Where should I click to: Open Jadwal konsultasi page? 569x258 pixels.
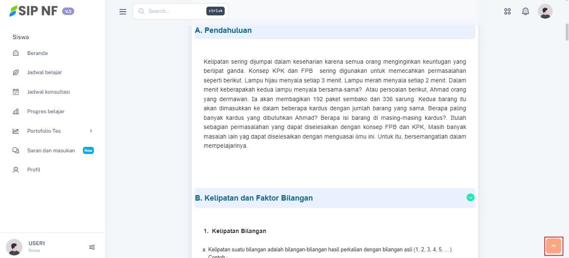pyautogui.click(x=48, y=92)
